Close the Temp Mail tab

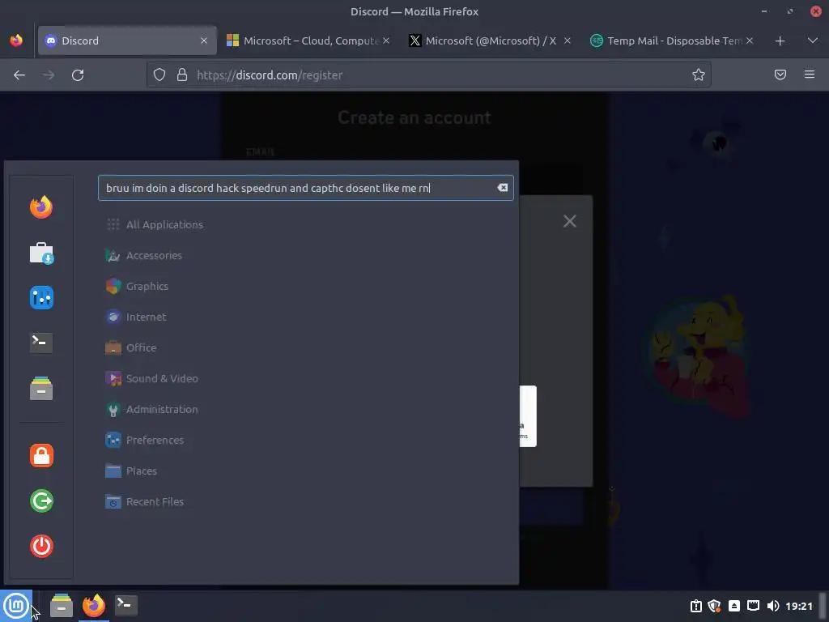coord(749,40)
